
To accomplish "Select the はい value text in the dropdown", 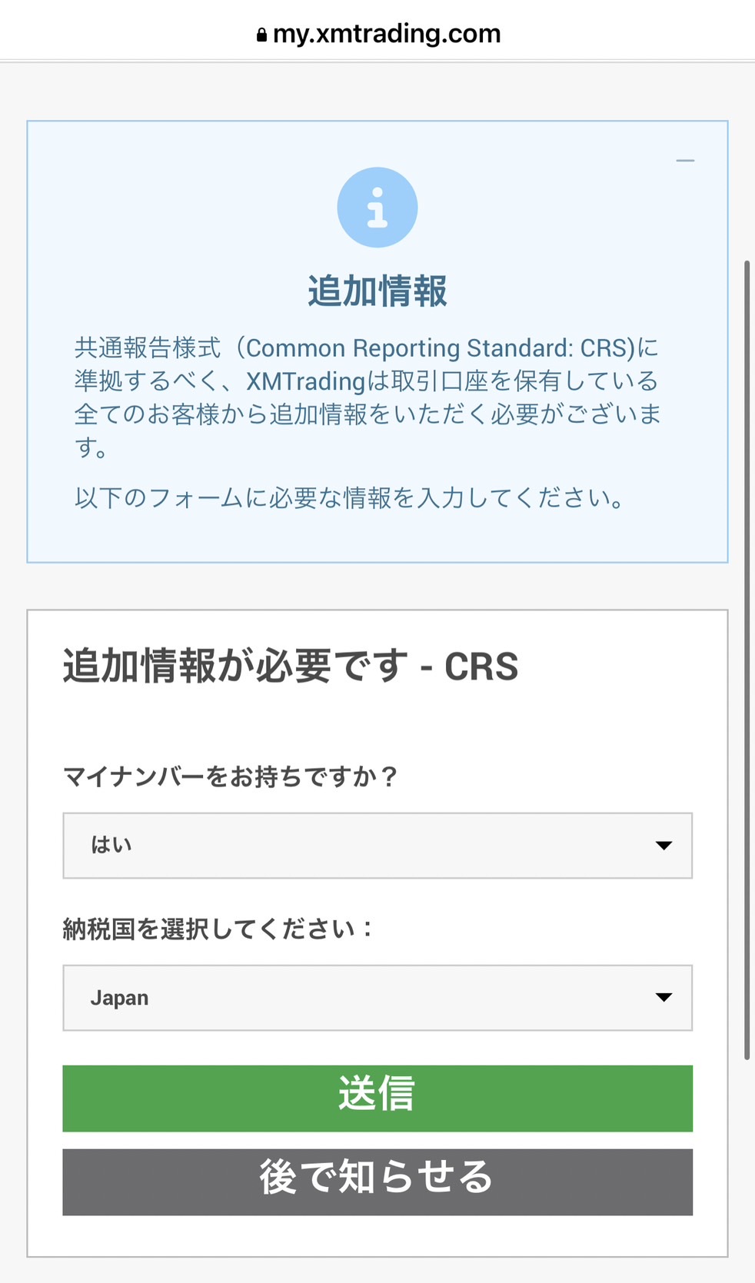I will point(111,845).
